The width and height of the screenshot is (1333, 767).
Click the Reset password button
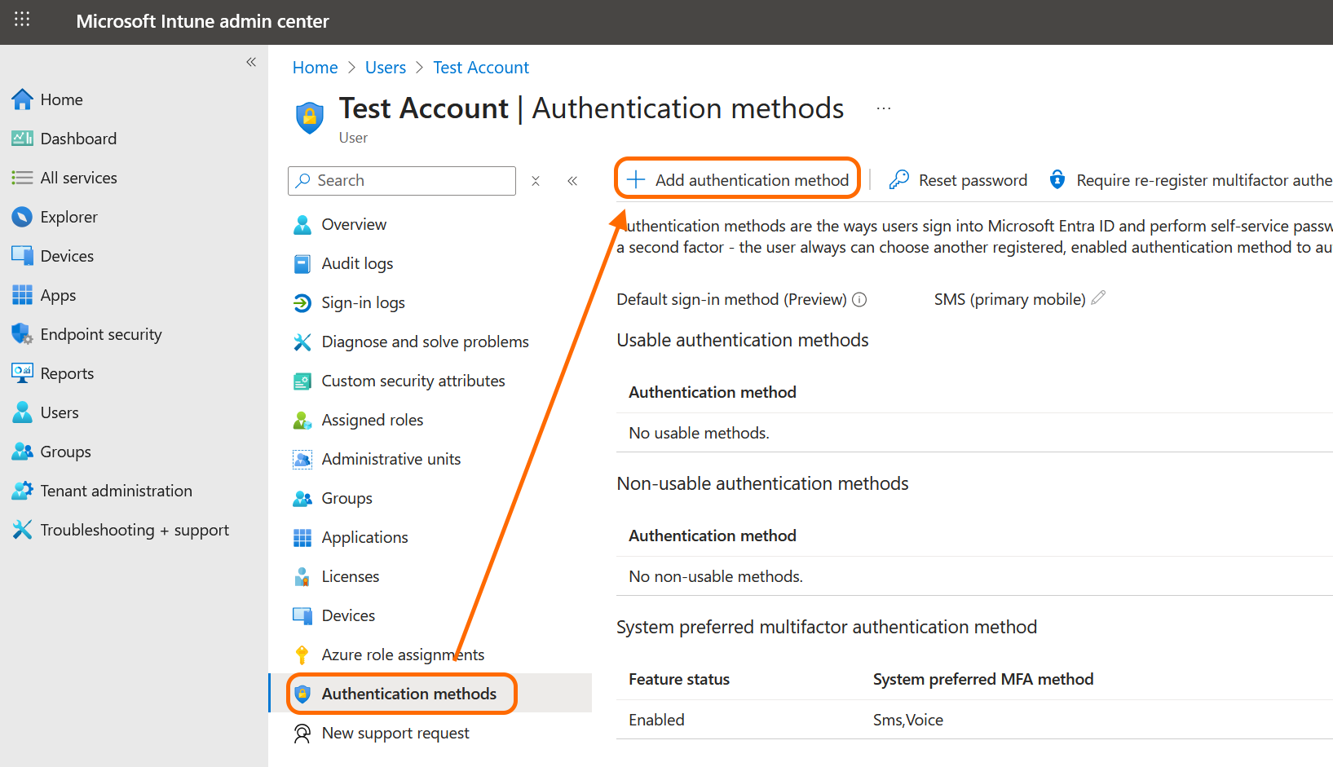(959, 180)
